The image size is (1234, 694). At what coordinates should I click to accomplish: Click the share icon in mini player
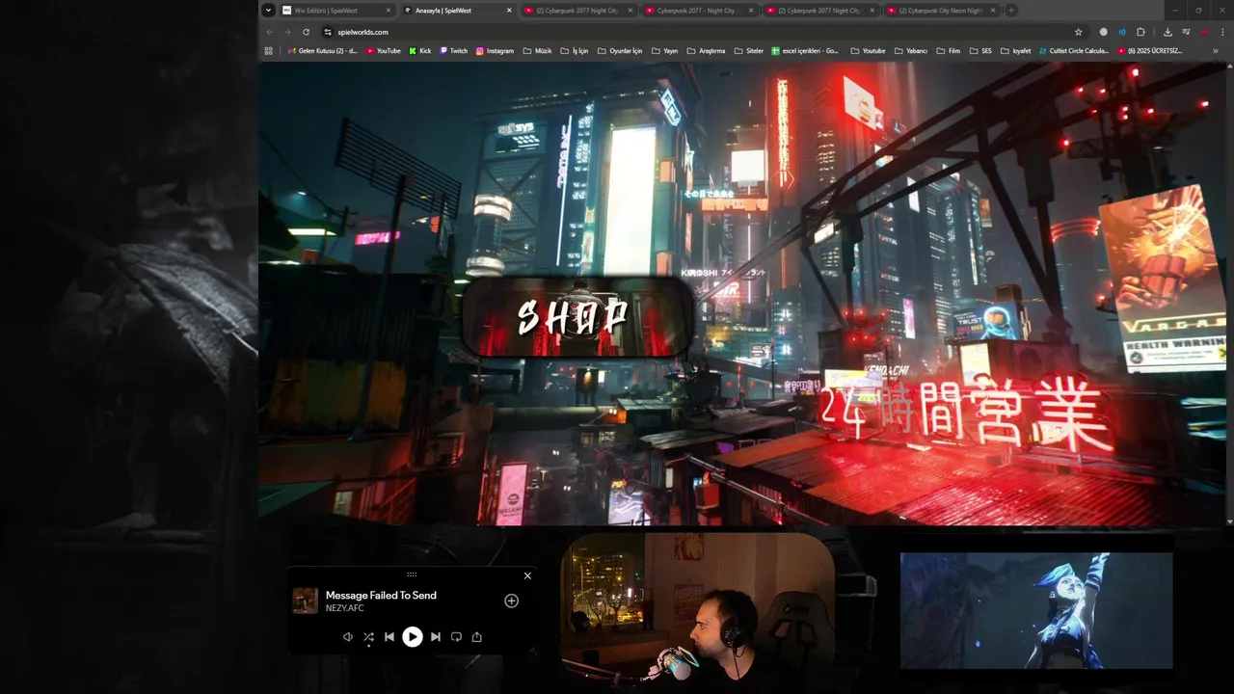pyautogui.click(x=476, y=636)
